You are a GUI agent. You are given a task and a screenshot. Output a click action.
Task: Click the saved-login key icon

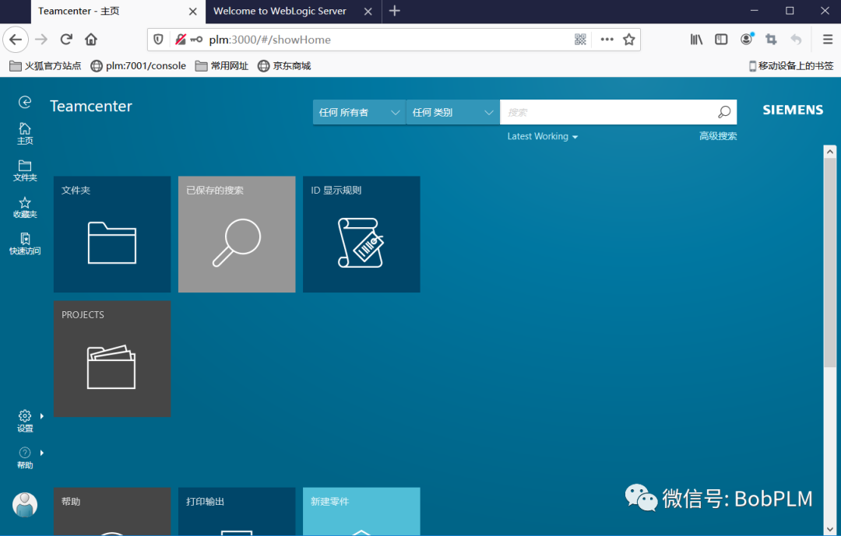196,39
